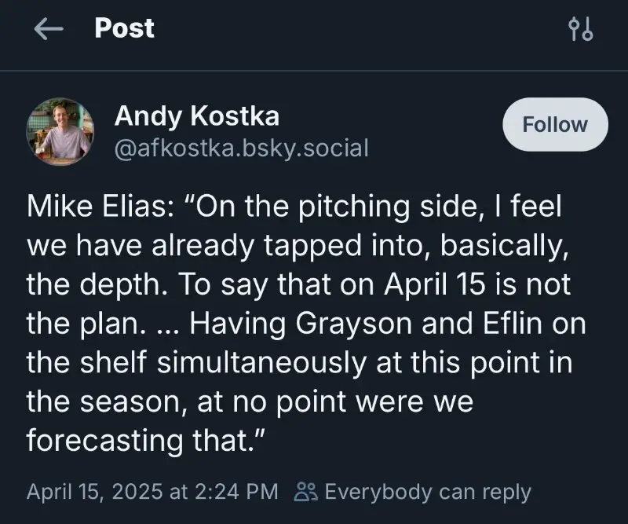Open the post timestamp April 15, 2025
This screenshot has width=628, height=524.
tap(97, 493)
